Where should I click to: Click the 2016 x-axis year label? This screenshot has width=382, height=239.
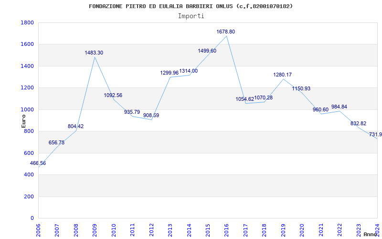(x=226, y=230)
